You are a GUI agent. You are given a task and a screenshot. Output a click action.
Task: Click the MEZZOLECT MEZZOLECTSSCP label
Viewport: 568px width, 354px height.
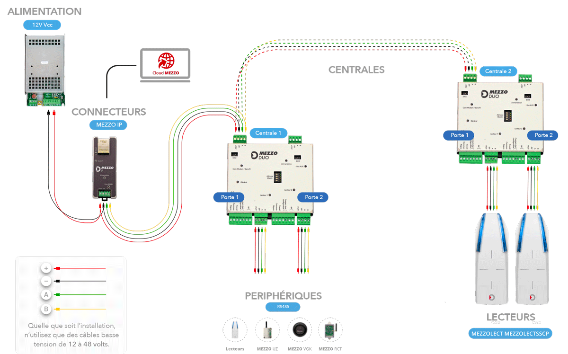point(511,334)
